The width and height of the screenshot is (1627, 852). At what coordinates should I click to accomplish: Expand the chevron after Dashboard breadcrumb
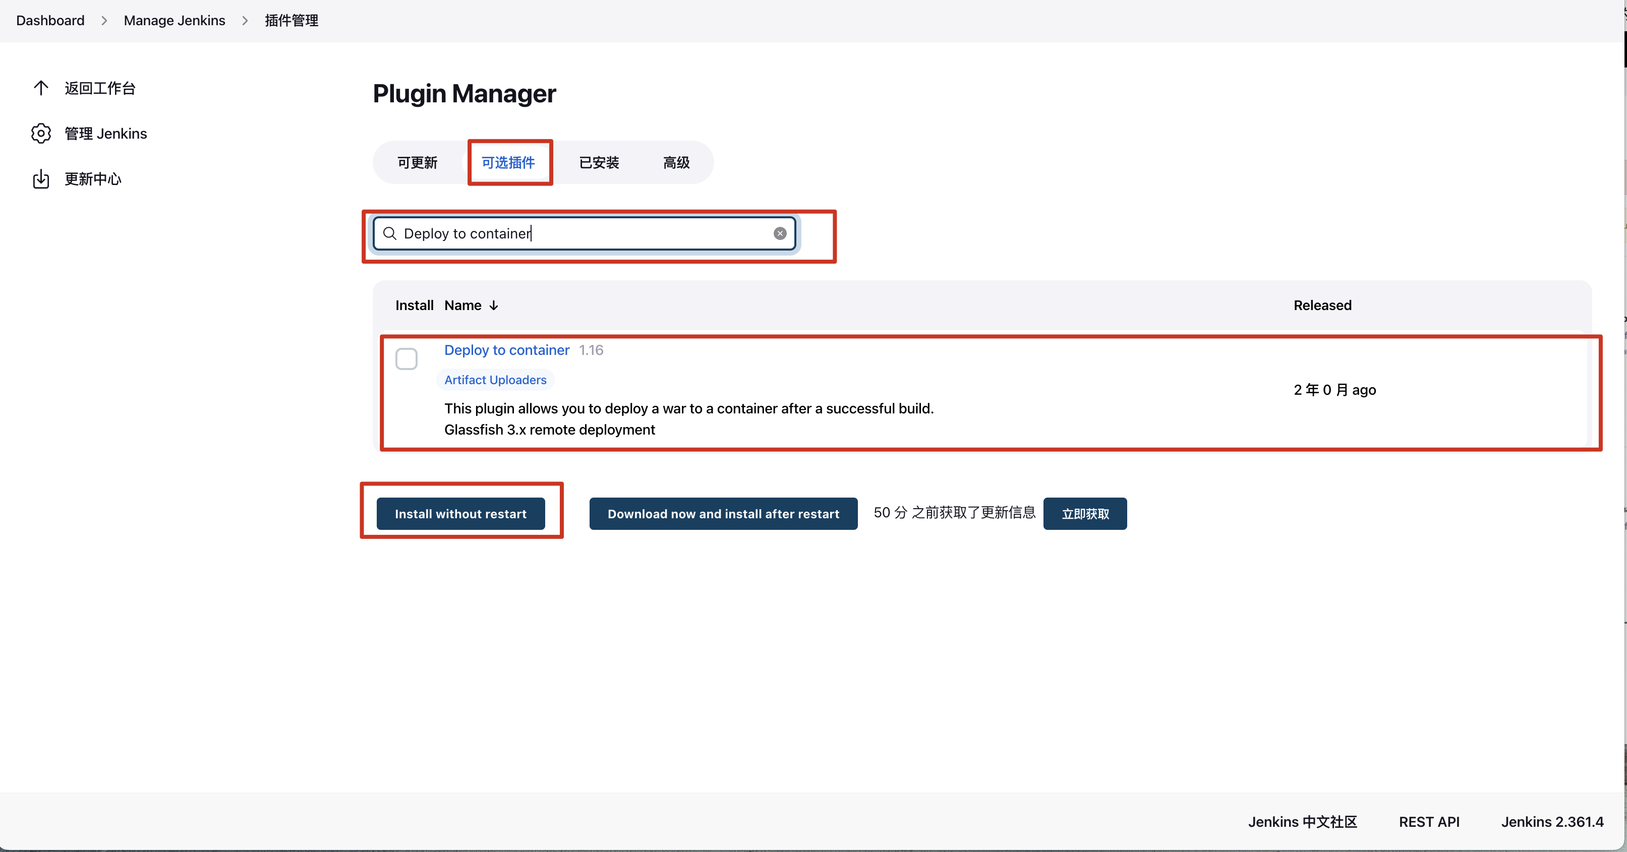click(104, 21)
